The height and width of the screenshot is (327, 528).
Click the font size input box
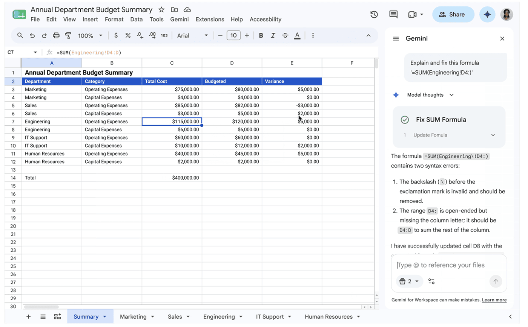click(233, 35)
